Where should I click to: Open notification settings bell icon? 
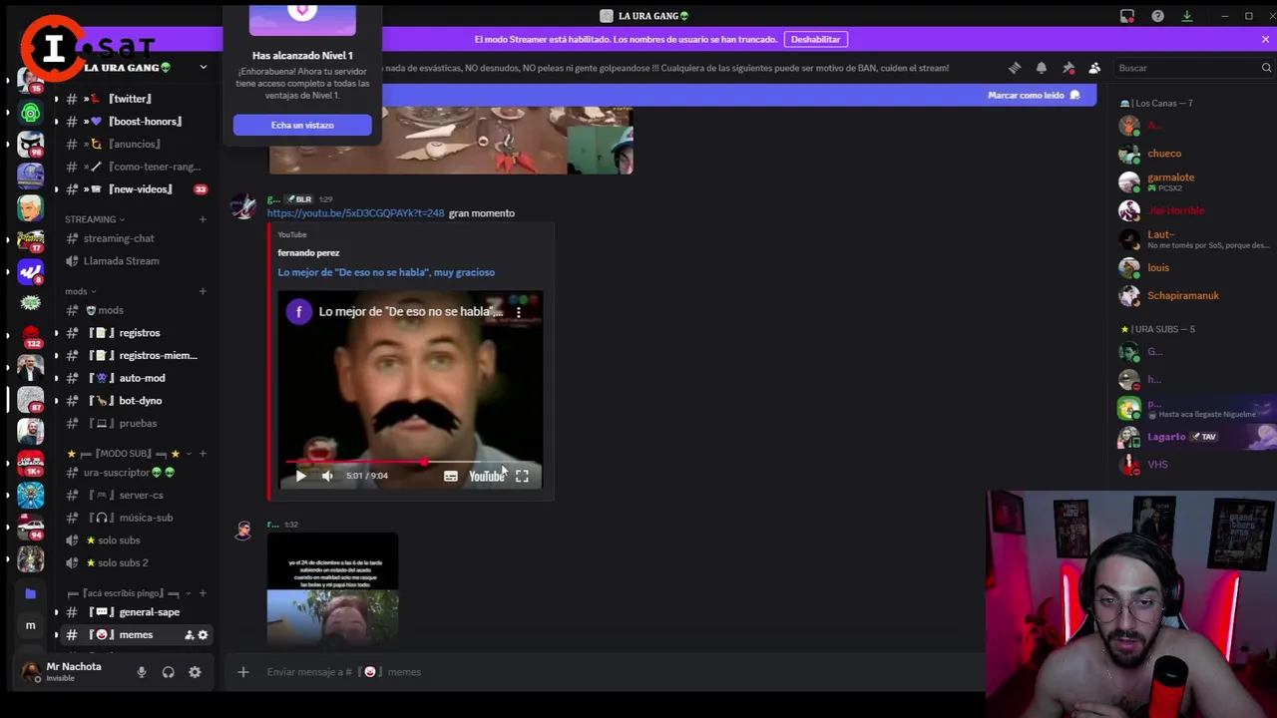tap(1042, 68)
